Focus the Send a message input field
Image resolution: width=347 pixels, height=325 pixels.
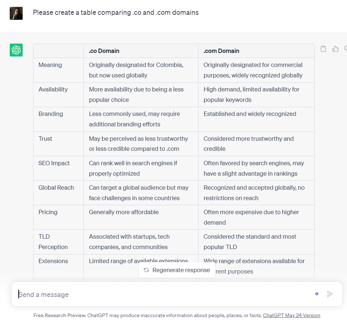162,294
